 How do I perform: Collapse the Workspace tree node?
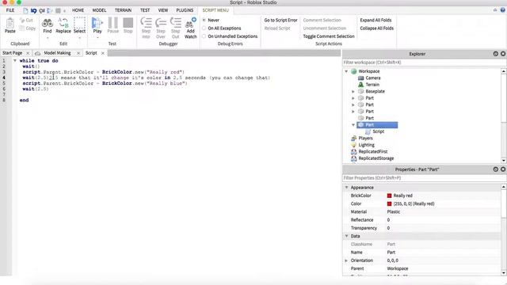pyautogui.click(x=346, y=71)
